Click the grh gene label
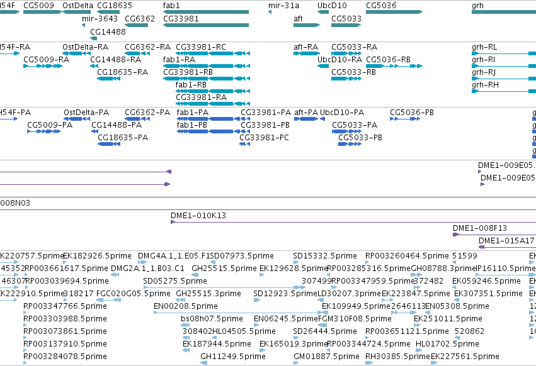This screenshot has height=366, width=536. (477, 6)
